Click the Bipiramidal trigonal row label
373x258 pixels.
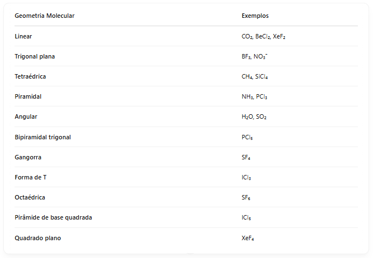(x=43, y=137)
